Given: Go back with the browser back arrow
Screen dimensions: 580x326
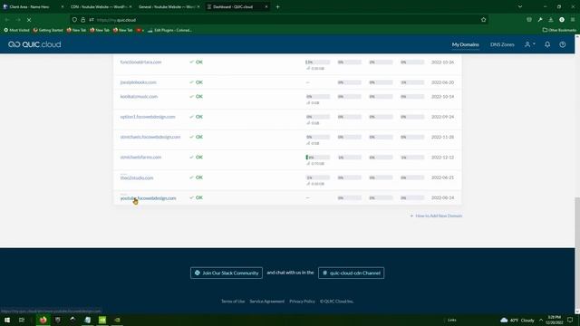Looking at the screenshot, I should (7, 20).
